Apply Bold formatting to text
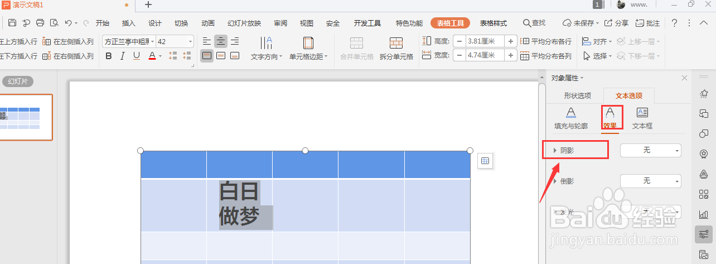 (x=109, y=56)
